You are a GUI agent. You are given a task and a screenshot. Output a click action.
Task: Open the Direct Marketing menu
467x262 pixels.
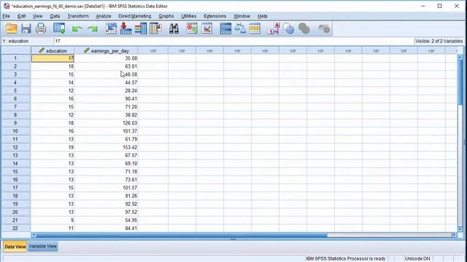pos(134,16)
